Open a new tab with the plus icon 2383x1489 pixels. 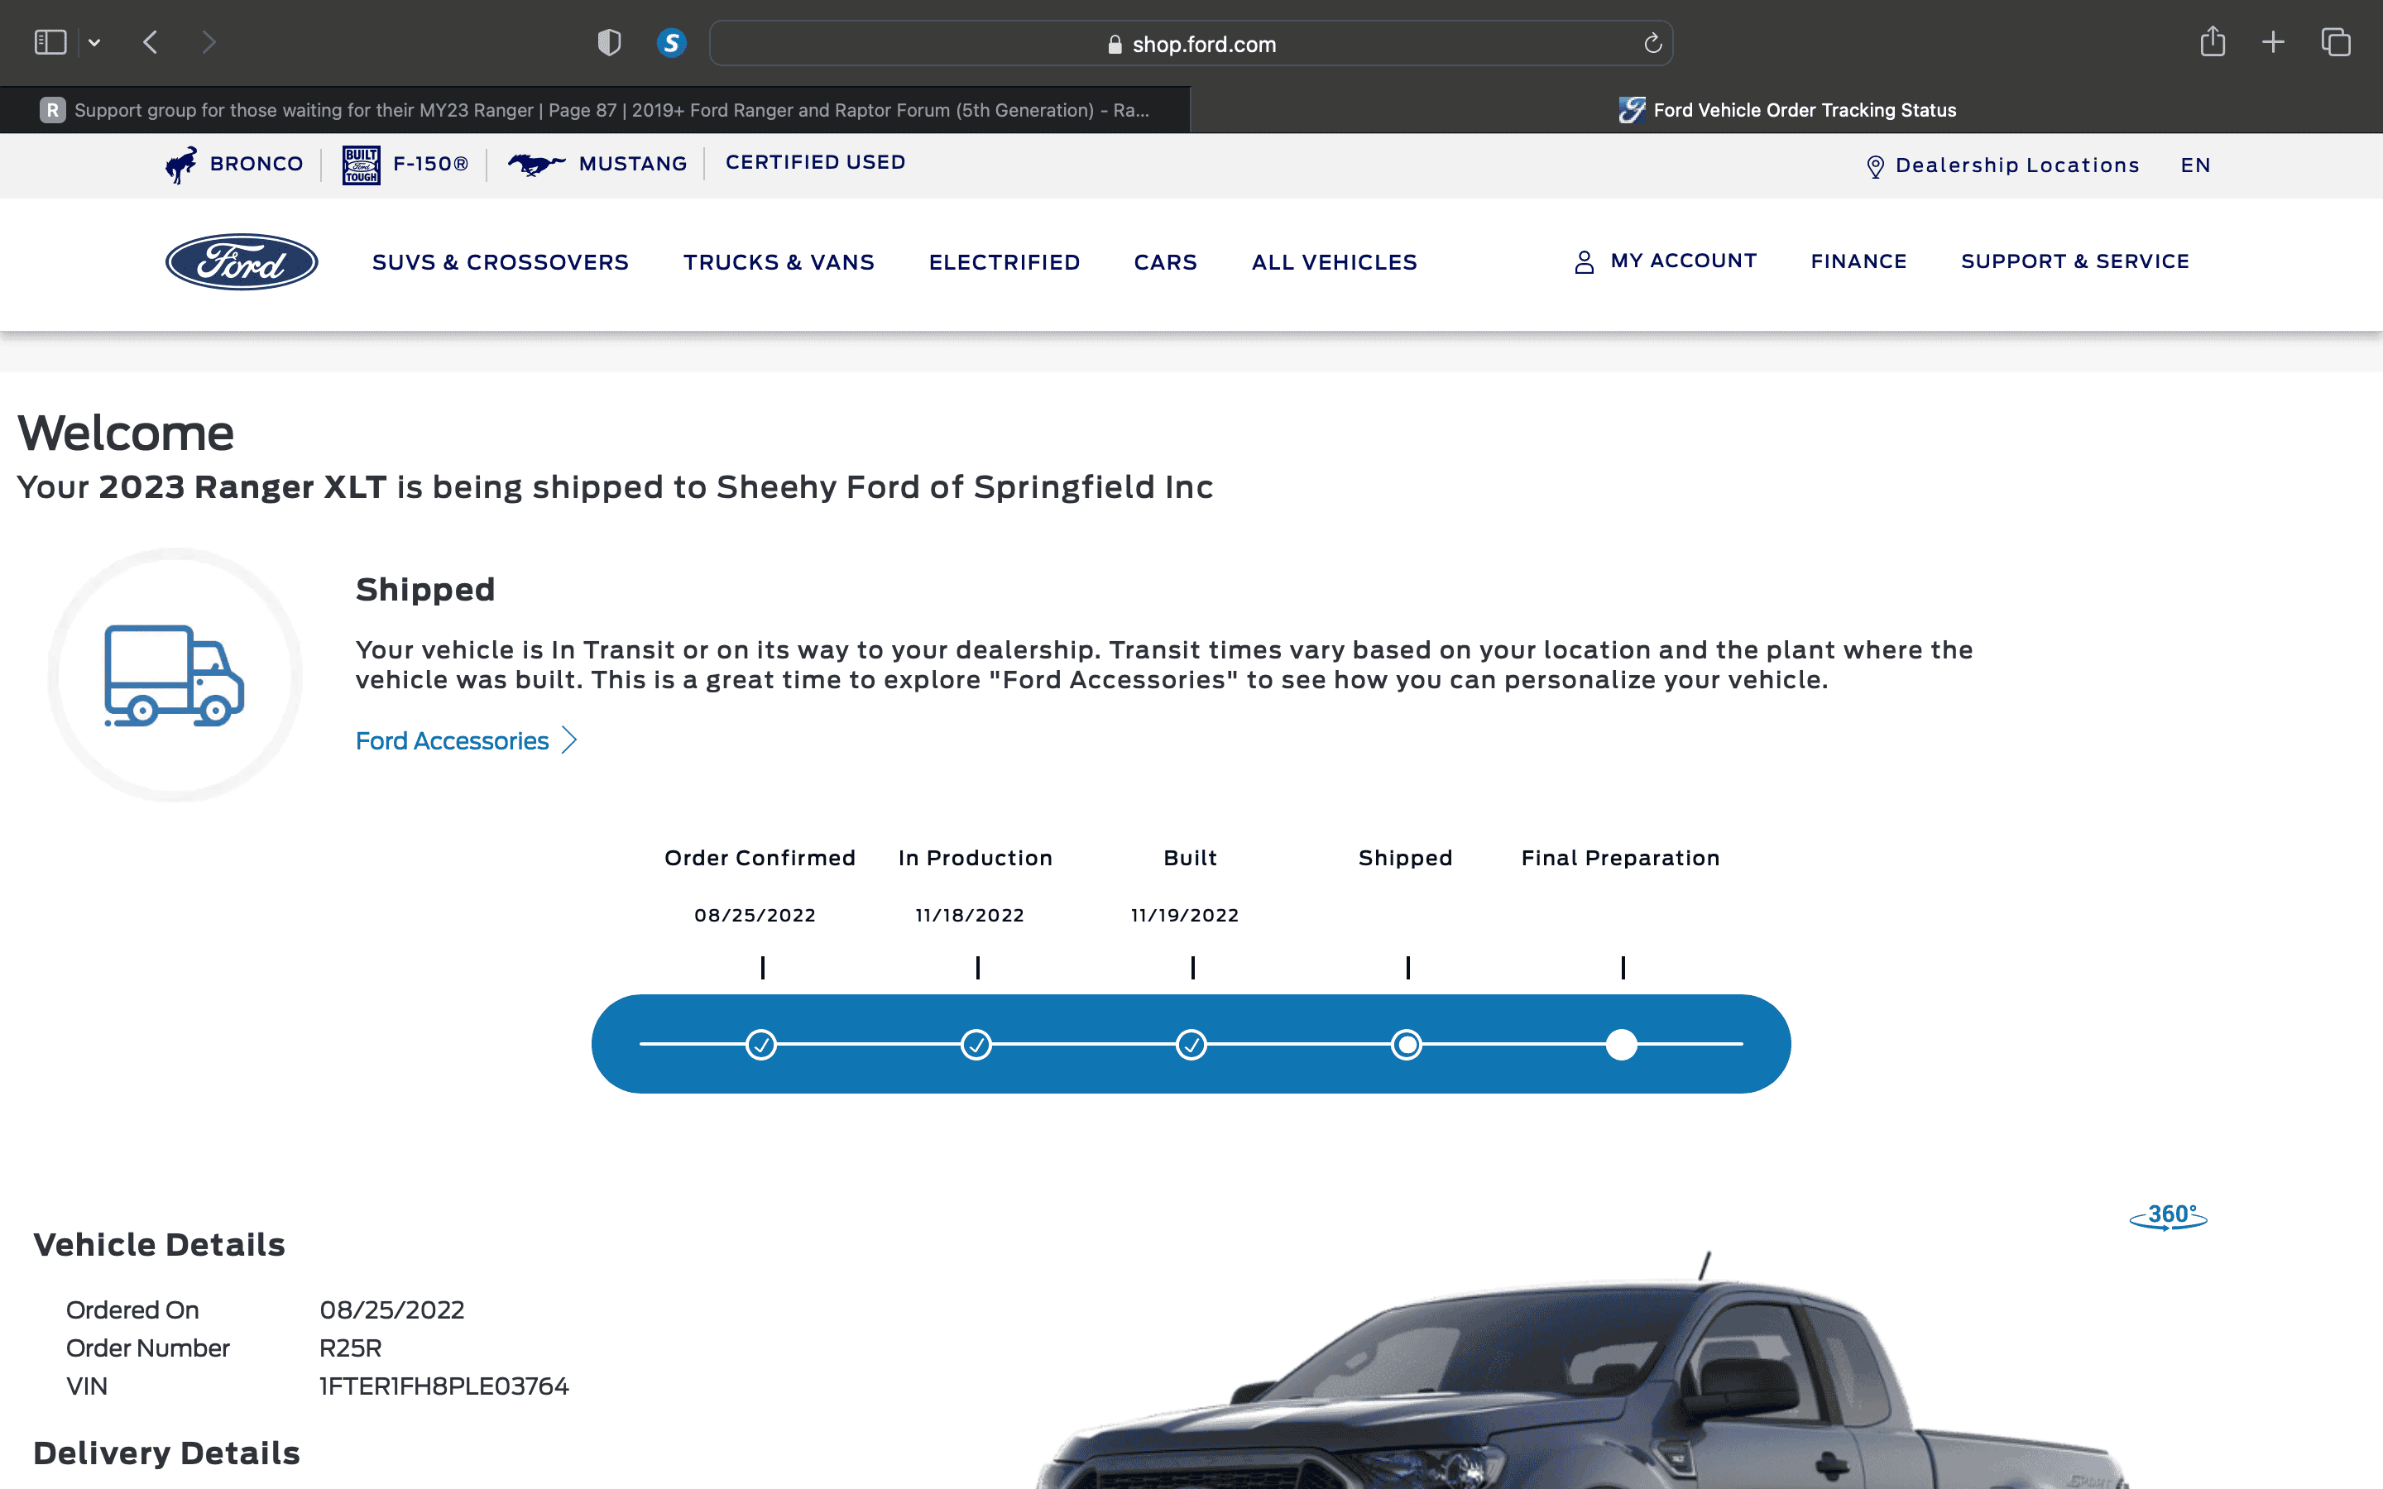click(x=2273, y=42)
